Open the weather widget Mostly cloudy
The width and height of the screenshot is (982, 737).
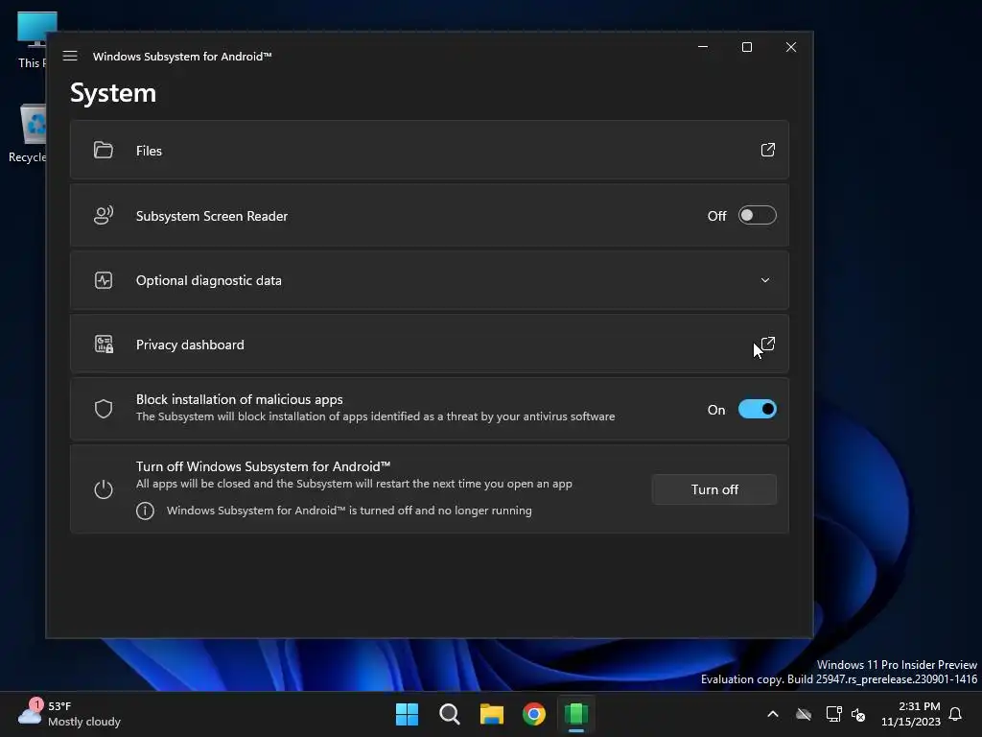click(x=69, y=714)
